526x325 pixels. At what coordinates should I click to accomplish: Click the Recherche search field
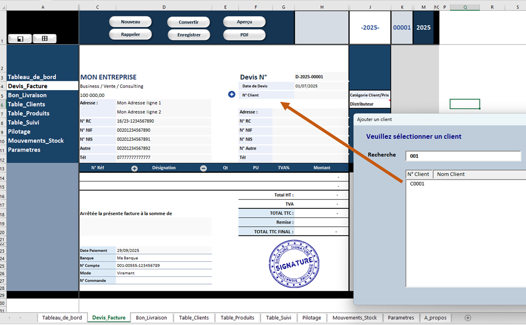point(463,156)
